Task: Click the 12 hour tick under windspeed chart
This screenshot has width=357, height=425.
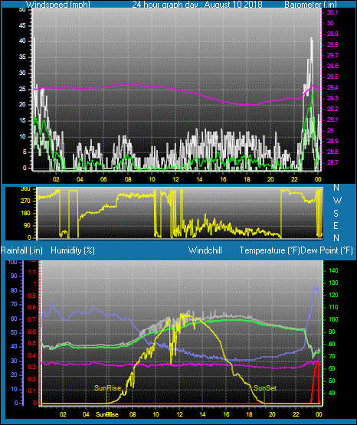Action: (x=175, y=179)
